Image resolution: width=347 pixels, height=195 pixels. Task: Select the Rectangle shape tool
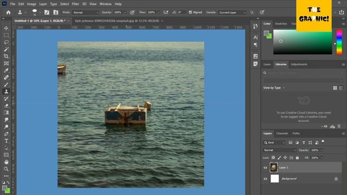pos(6,155)
